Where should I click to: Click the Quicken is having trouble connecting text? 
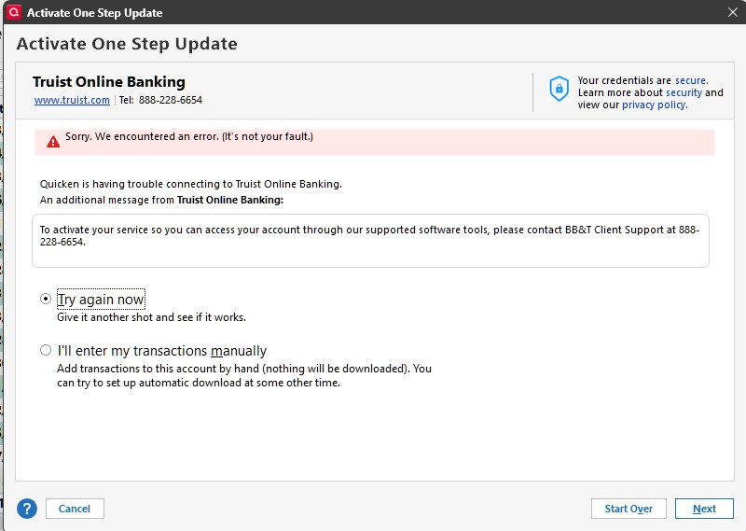191,184
